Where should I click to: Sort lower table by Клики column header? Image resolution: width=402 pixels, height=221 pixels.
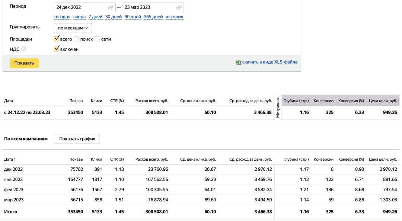coord(96,160)
